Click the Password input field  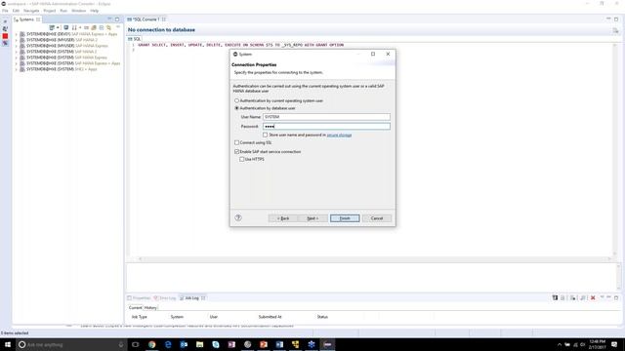point(326,126)
